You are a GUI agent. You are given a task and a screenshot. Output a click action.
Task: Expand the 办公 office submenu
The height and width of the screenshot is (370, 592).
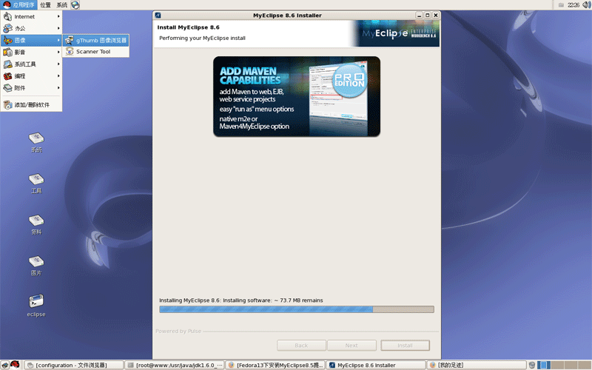pyautogui.click(x=31, y=28)
